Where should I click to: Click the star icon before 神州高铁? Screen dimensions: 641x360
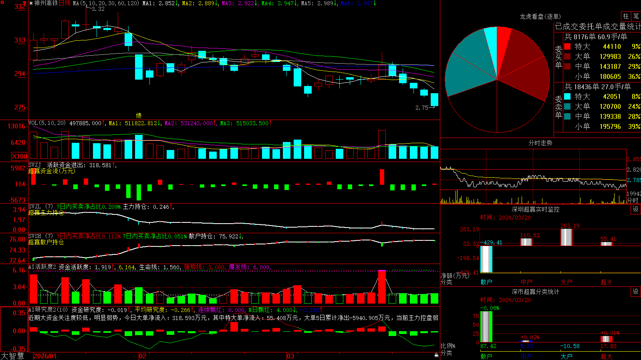(31, 3)
